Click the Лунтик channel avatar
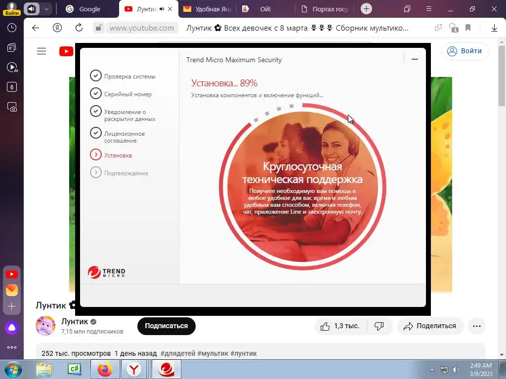Viewport: 506px width, 379px height. coord(45,326)
